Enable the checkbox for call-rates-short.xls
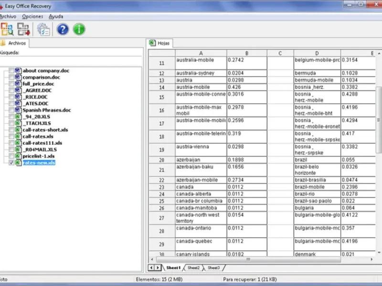 11,130
